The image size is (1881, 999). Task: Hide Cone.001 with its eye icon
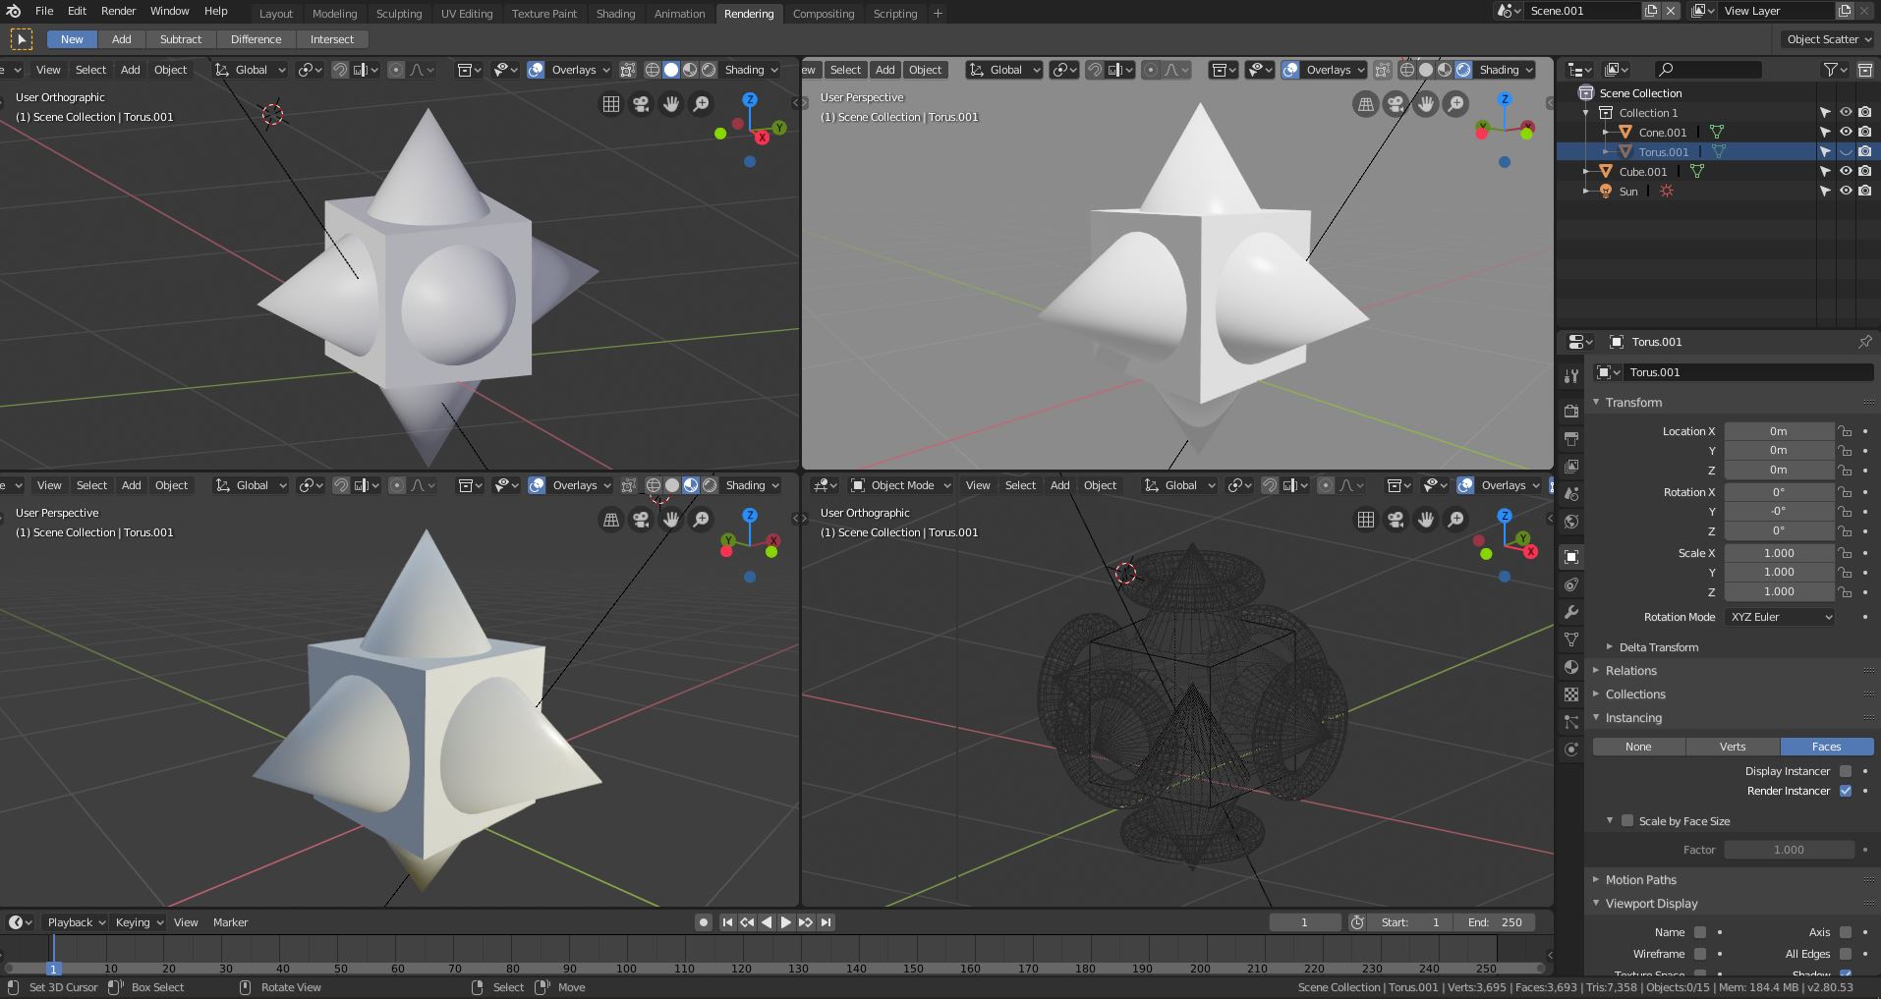1846,132
